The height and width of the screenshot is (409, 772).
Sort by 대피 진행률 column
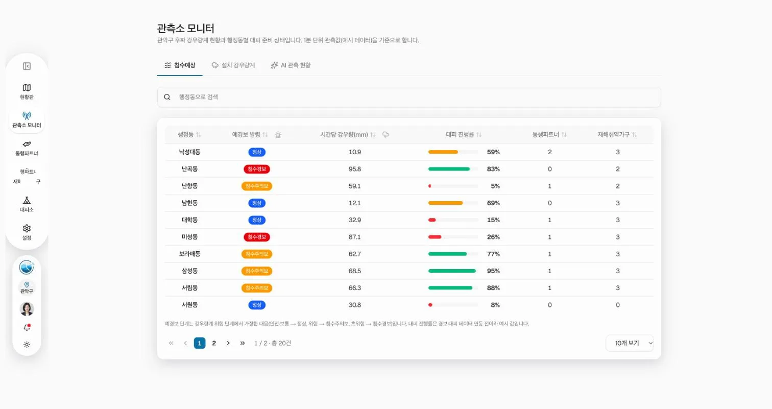point(464,135)
